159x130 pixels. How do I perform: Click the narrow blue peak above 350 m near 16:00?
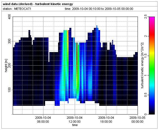97,26
